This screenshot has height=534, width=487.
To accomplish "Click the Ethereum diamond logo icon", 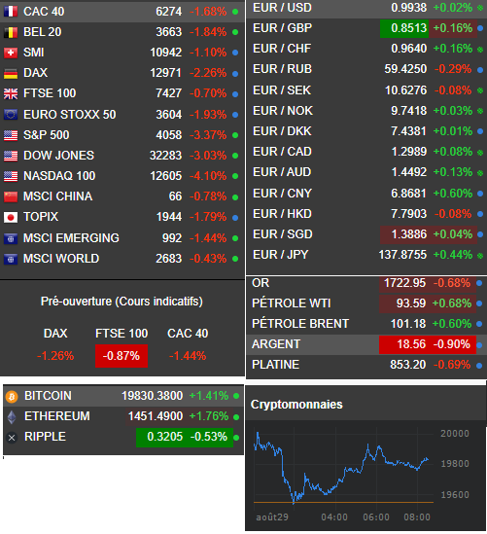I will pos(12,417).
